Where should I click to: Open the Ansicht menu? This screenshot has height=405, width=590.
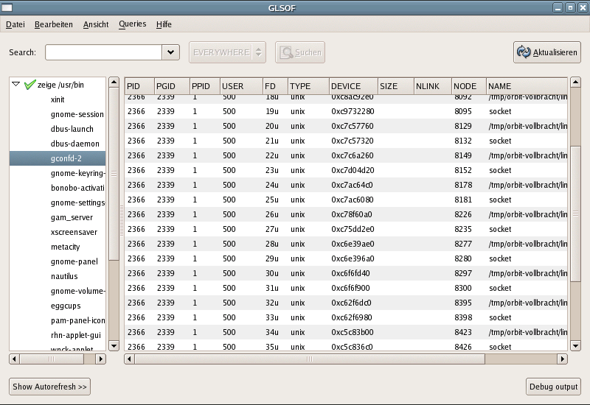tap(96, 24)
